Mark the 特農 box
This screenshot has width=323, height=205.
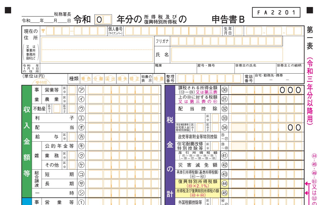pyautogui.click(x=159, y=79)
